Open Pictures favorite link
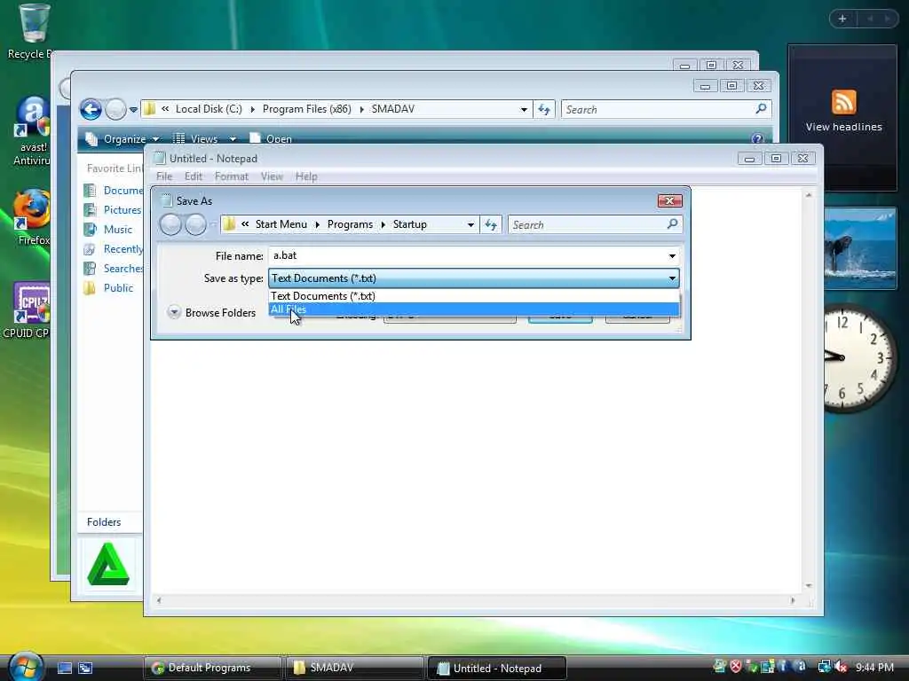Viewport: 909px width, 681px height. coord(113,210)
